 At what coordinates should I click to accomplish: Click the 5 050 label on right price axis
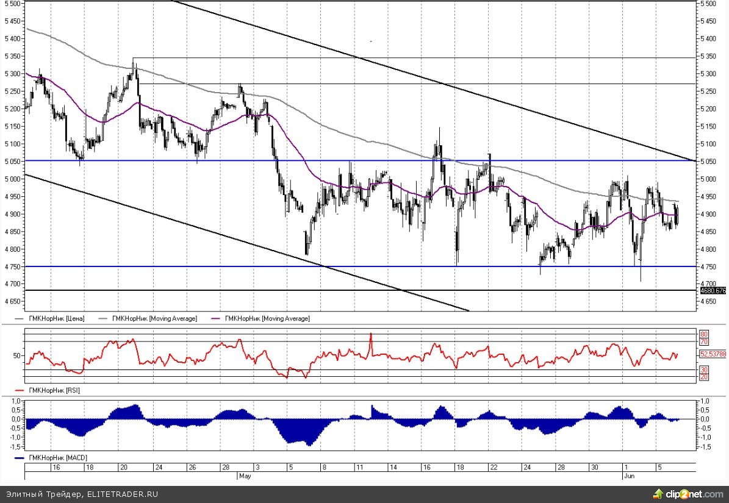709,162
